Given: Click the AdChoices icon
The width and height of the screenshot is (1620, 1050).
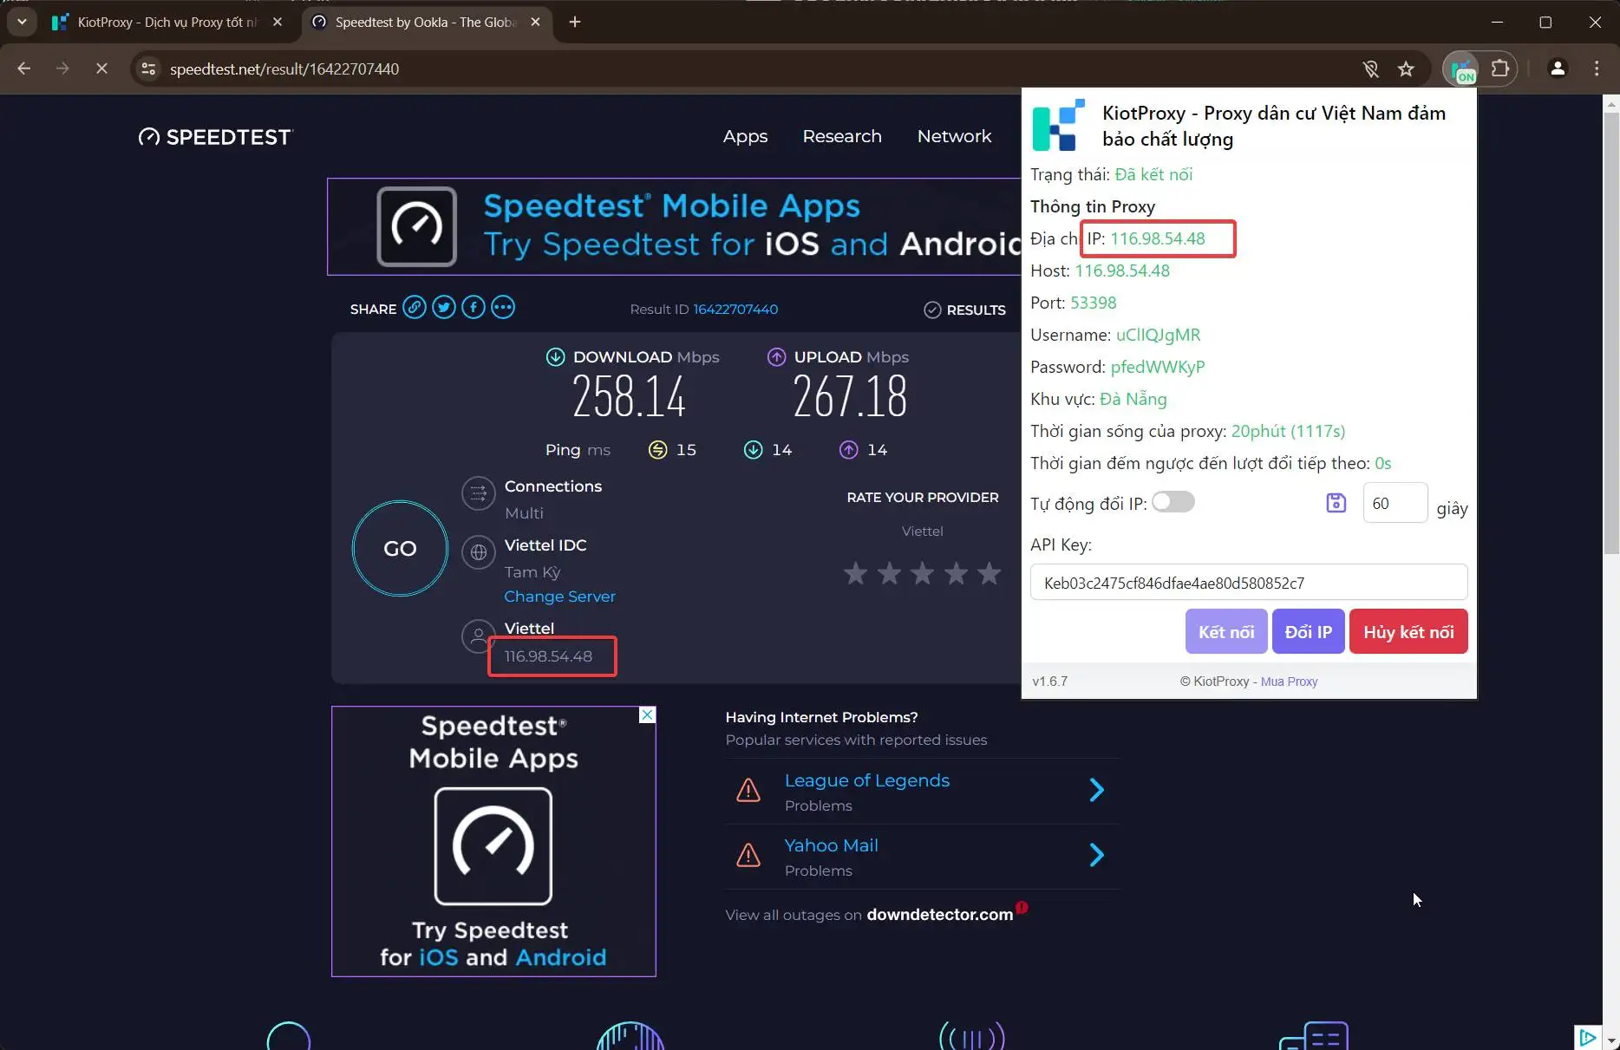Looking at the screenshot, I should [1588, 1037].
